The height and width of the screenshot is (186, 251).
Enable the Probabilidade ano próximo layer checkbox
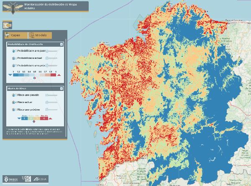tap(16, 65)
